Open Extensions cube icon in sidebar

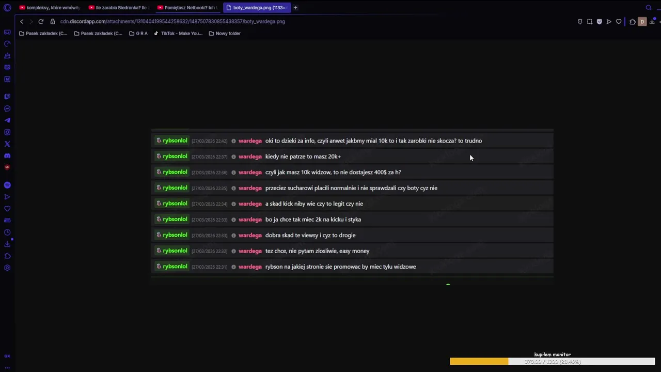click(7, 256)
